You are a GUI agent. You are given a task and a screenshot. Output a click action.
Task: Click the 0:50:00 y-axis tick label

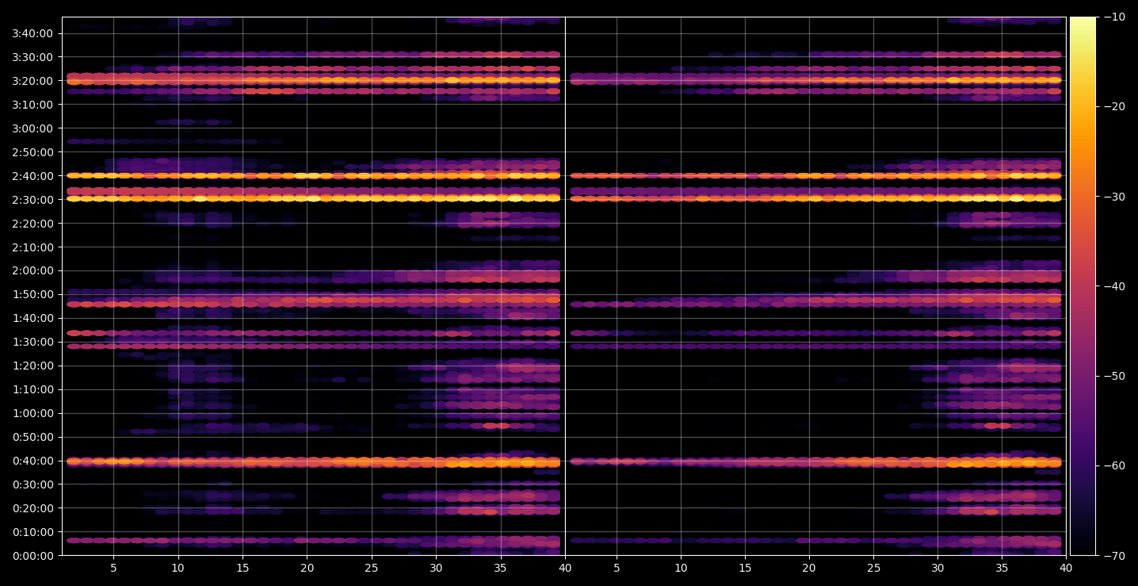tap(32, 437)
